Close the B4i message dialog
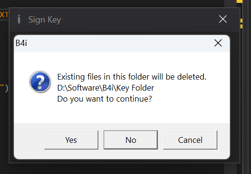 (218, 43)
